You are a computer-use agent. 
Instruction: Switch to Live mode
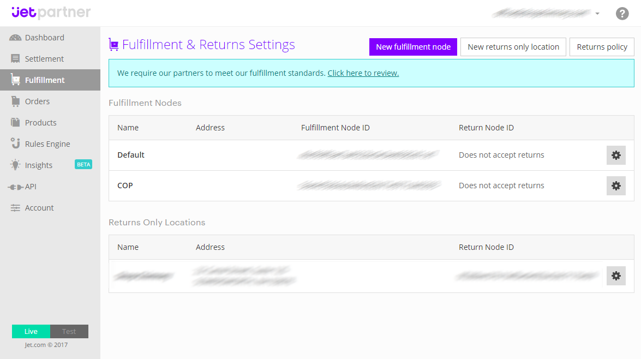pos(31,332)
